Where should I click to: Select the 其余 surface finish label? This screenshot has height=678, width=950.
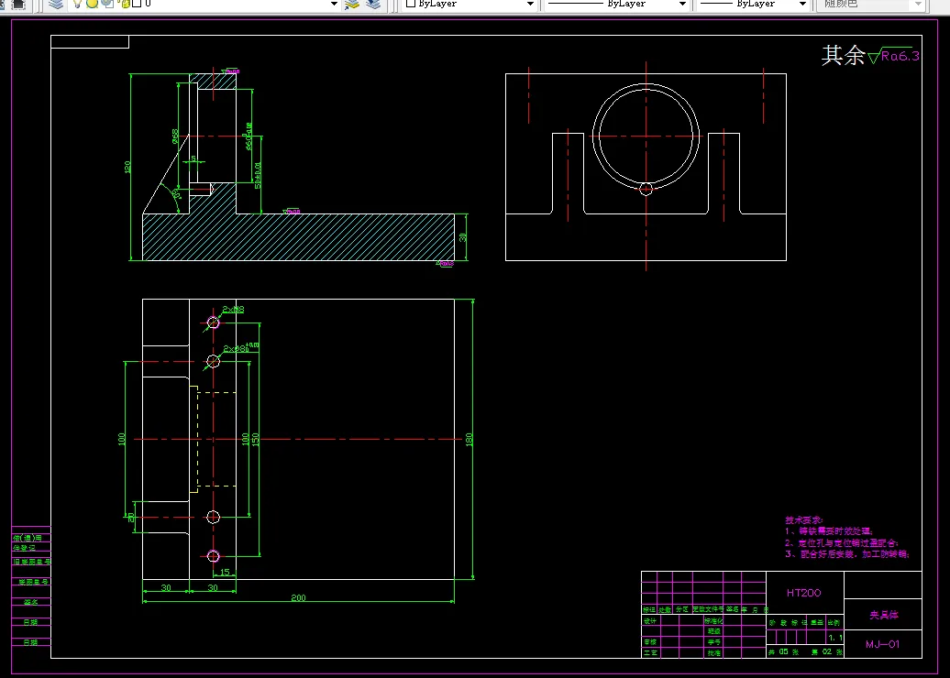point(843,55)
